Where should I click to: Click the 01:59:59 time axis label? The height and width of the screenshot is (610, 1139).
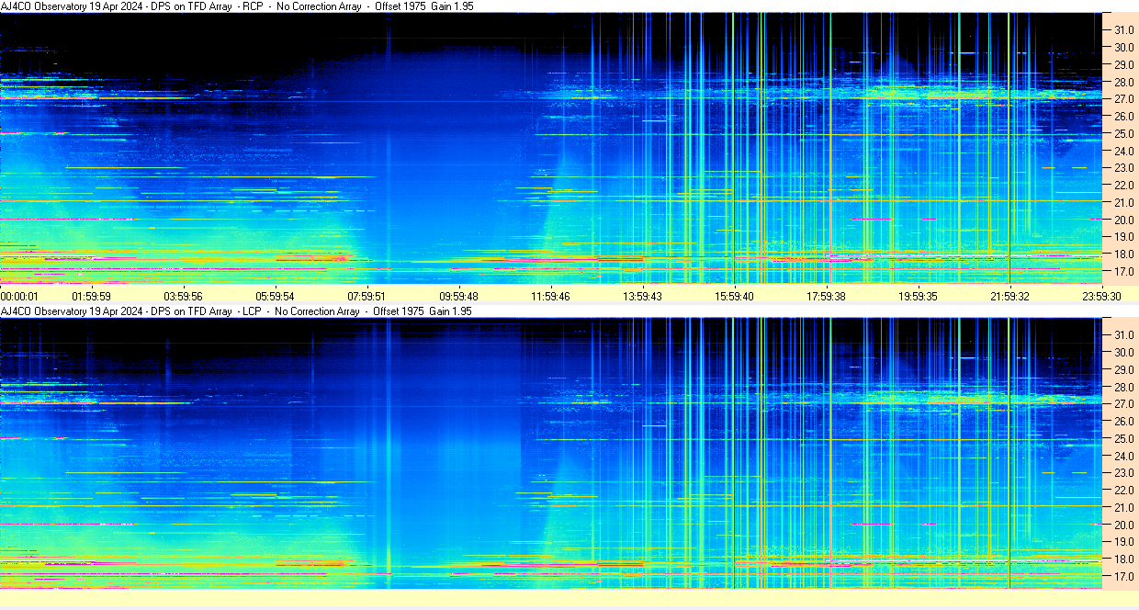click(91, 296)
